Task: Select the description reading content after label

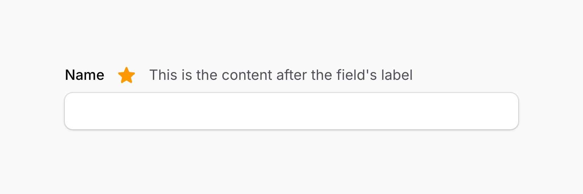Action: click(281, 75)
